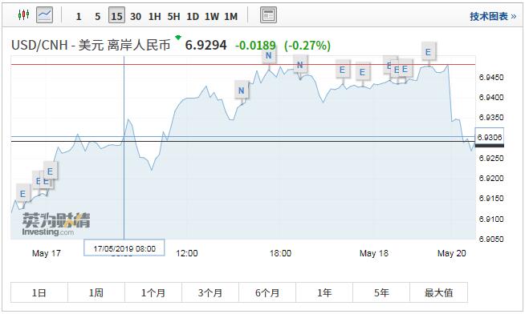Click the lowest N news marker on chart
This screenshot has height=314, width=525.
click(x=242, y=91)
